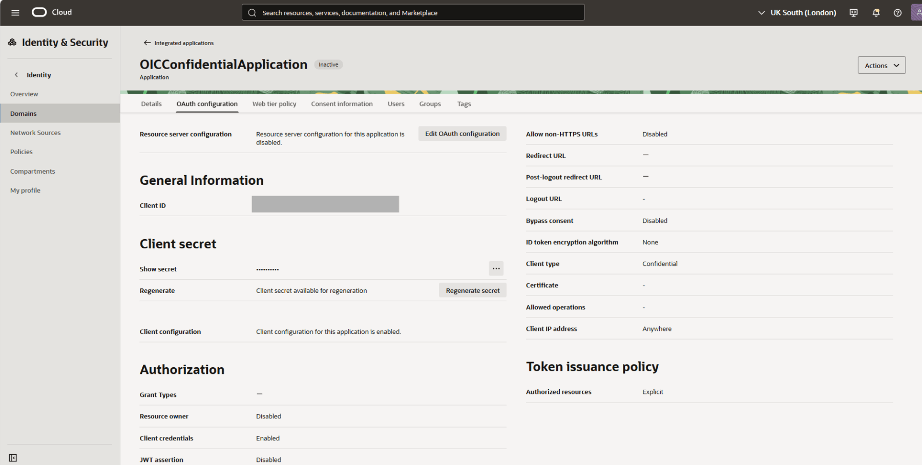Open the notifications bell

(x=876, y=13)
